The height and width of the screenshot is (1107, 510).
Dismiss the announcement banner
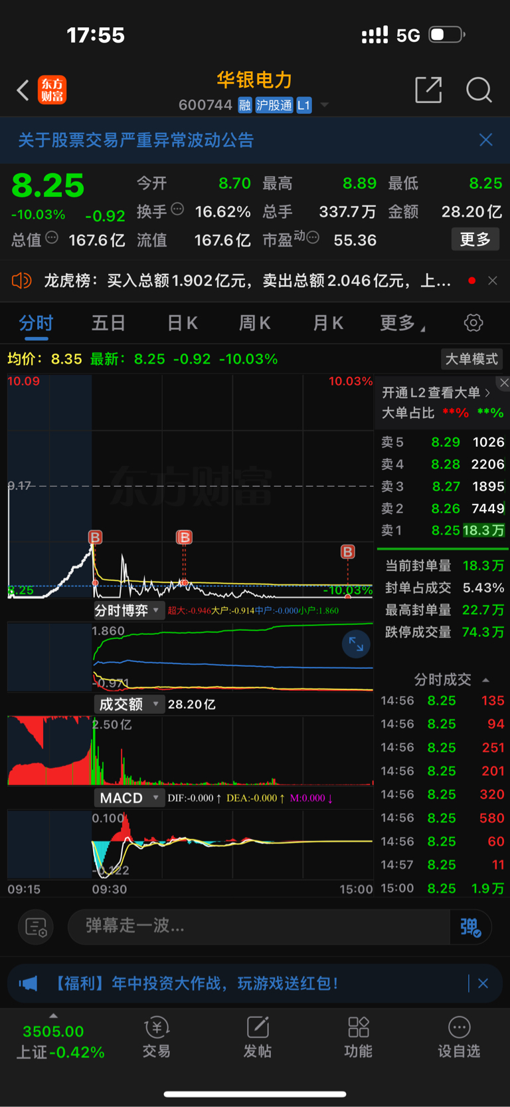(486, 140)
